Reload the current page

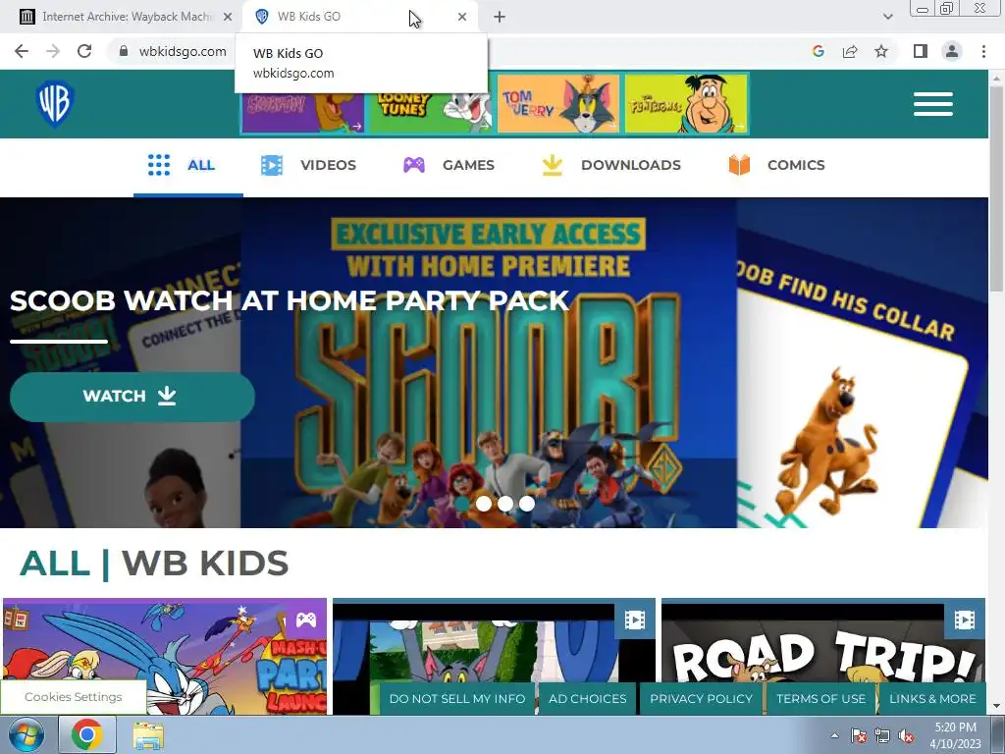(x=84, y=51)
